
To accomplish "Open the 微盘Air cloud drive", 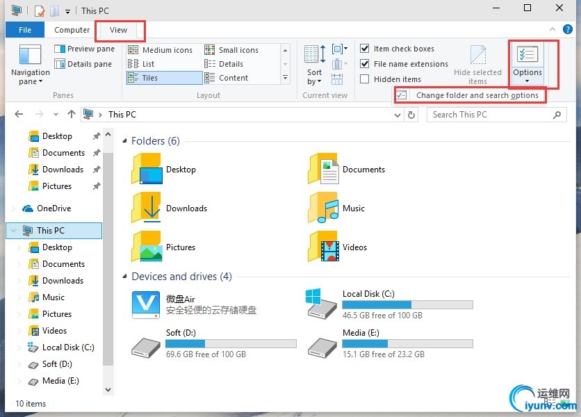I will point(194,304).
